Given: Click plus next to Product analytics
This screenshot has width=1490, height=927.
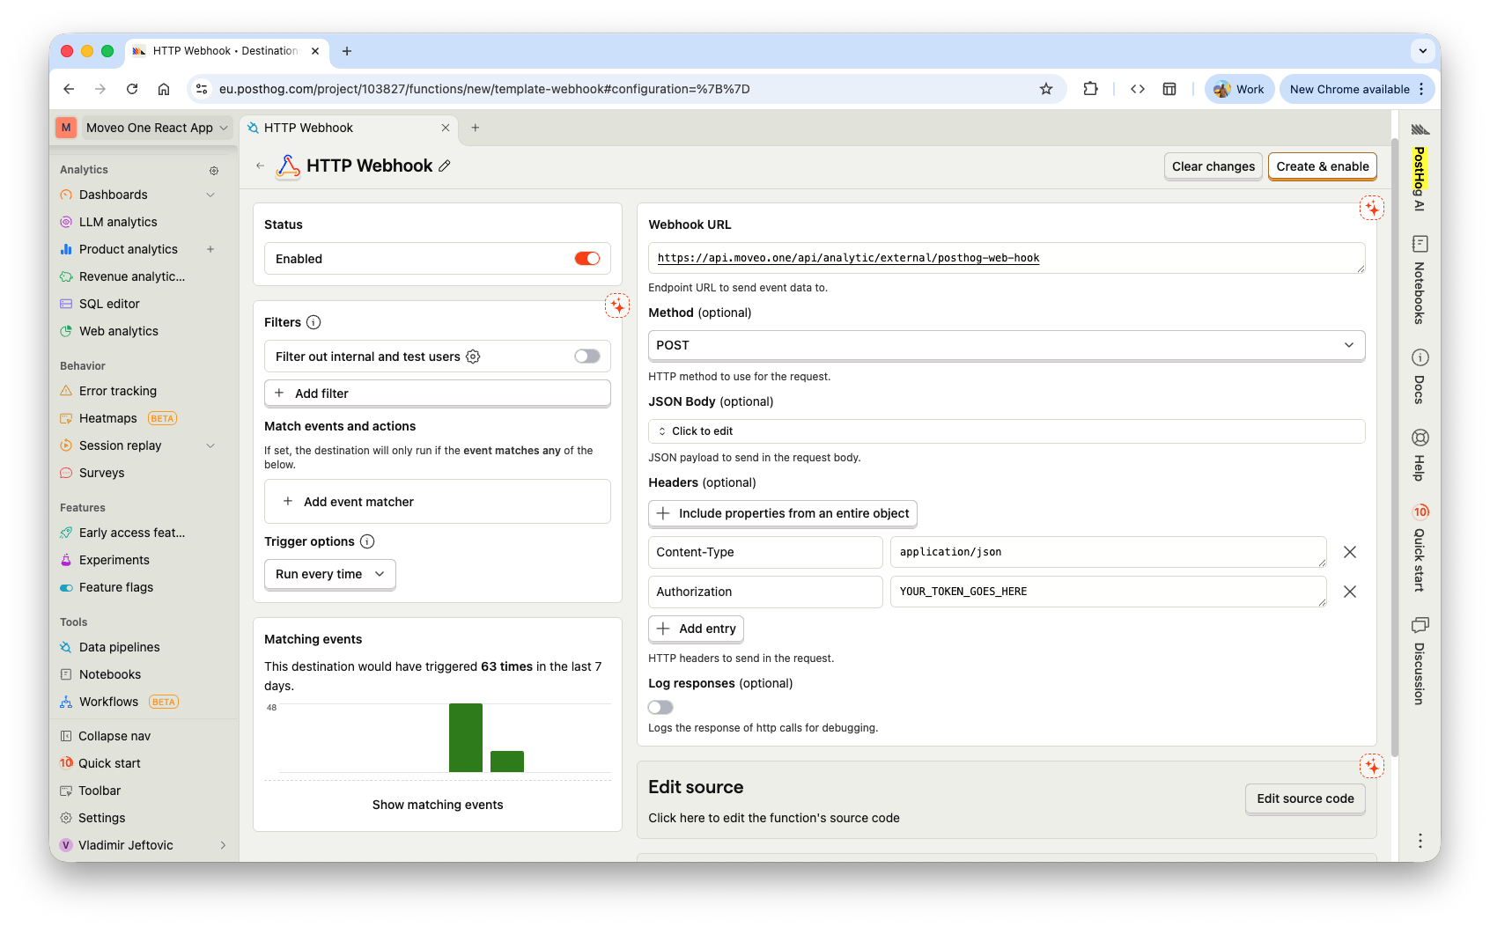Looking at the screenshot, I should point(210,249).
